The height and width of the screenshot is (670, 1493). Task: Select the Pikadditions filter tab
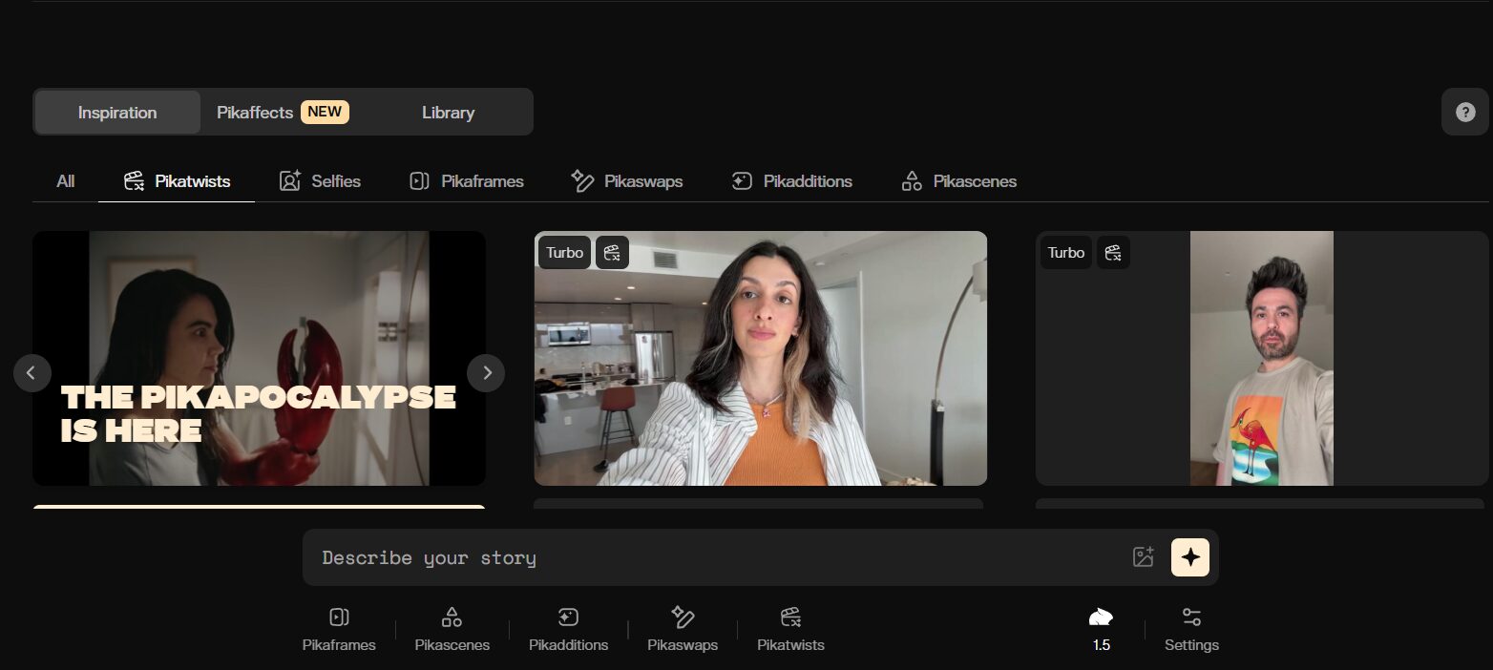(791, 181)
